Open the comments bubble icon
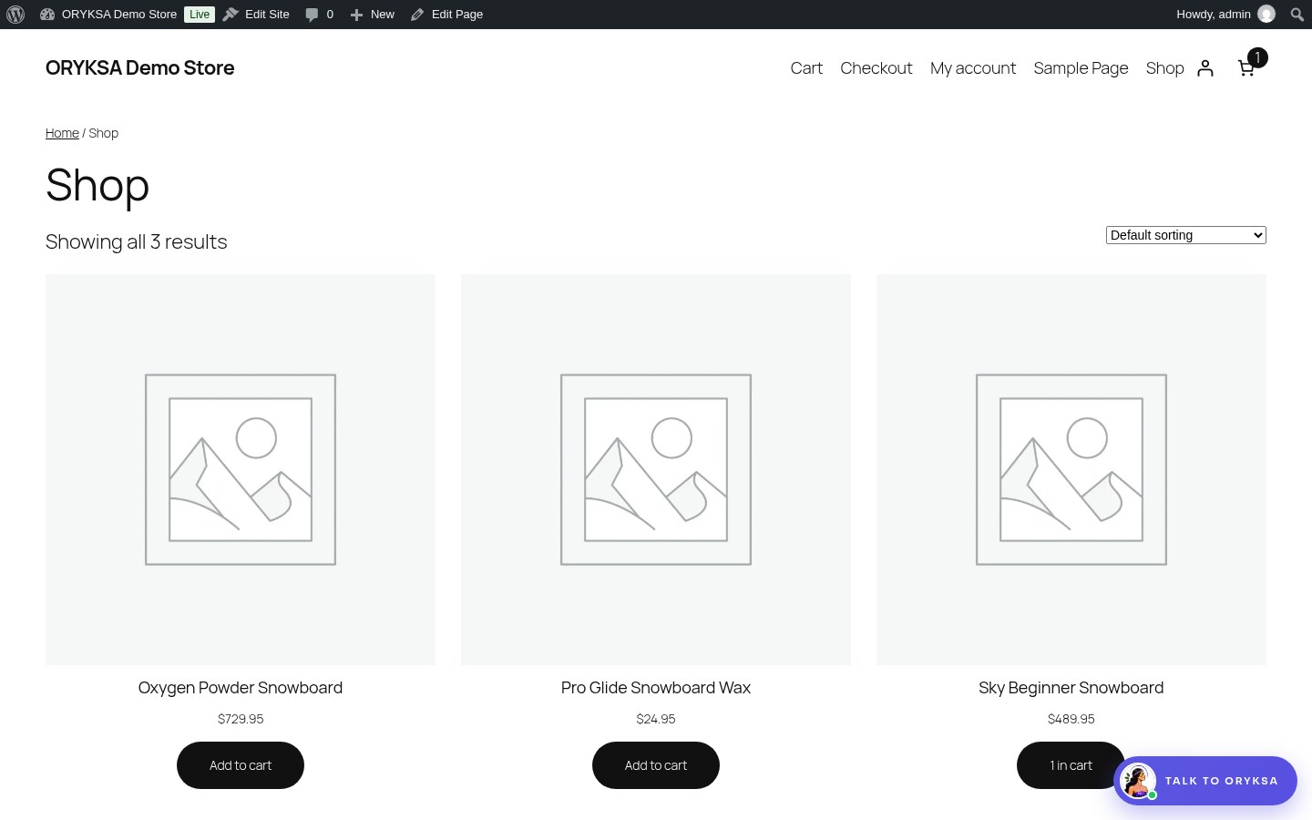 point(312,15)
